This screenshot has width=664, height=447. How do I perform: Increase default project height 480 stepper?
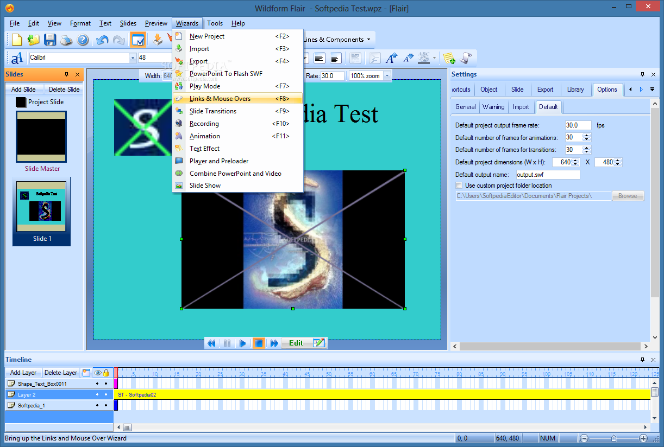(x=618, y=160)
